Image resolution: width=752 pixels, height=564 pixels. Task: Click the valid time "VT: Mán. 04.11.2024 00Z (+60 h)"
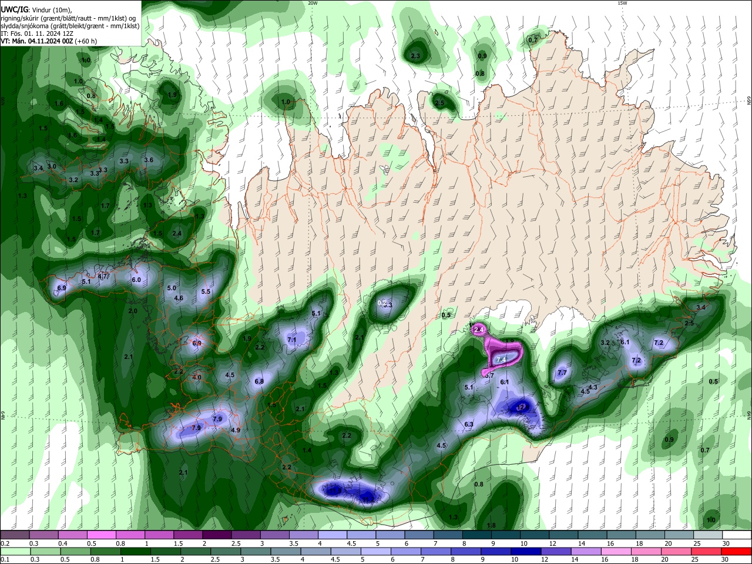click(x=49, y=41)
